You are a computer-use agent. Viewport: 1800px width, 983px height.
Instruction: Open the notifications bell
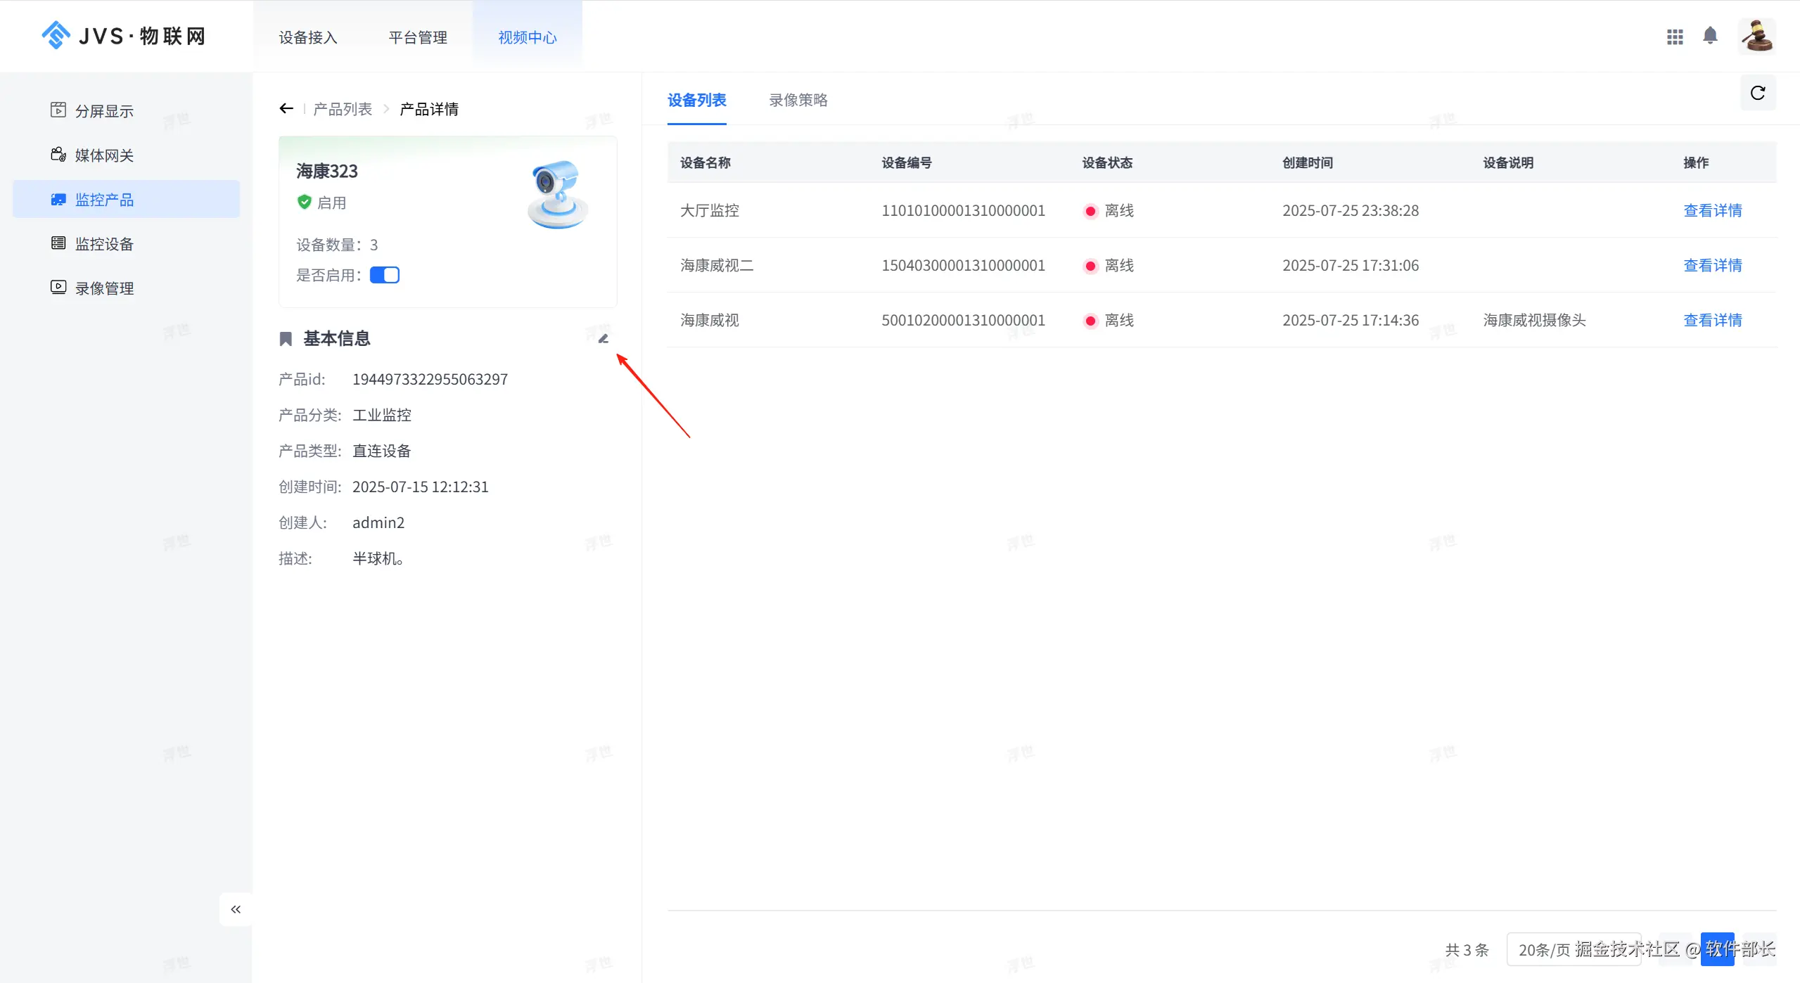[1710, 36]
